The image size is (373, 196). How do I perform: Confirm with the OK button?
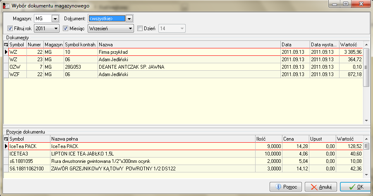(355, 187)
